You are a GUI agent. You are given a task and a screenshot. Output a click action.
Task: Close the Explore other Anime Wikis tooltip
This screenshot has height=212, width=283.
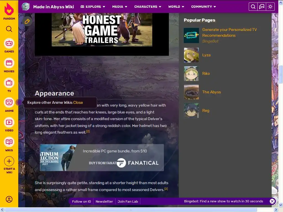tap(78, 102)
